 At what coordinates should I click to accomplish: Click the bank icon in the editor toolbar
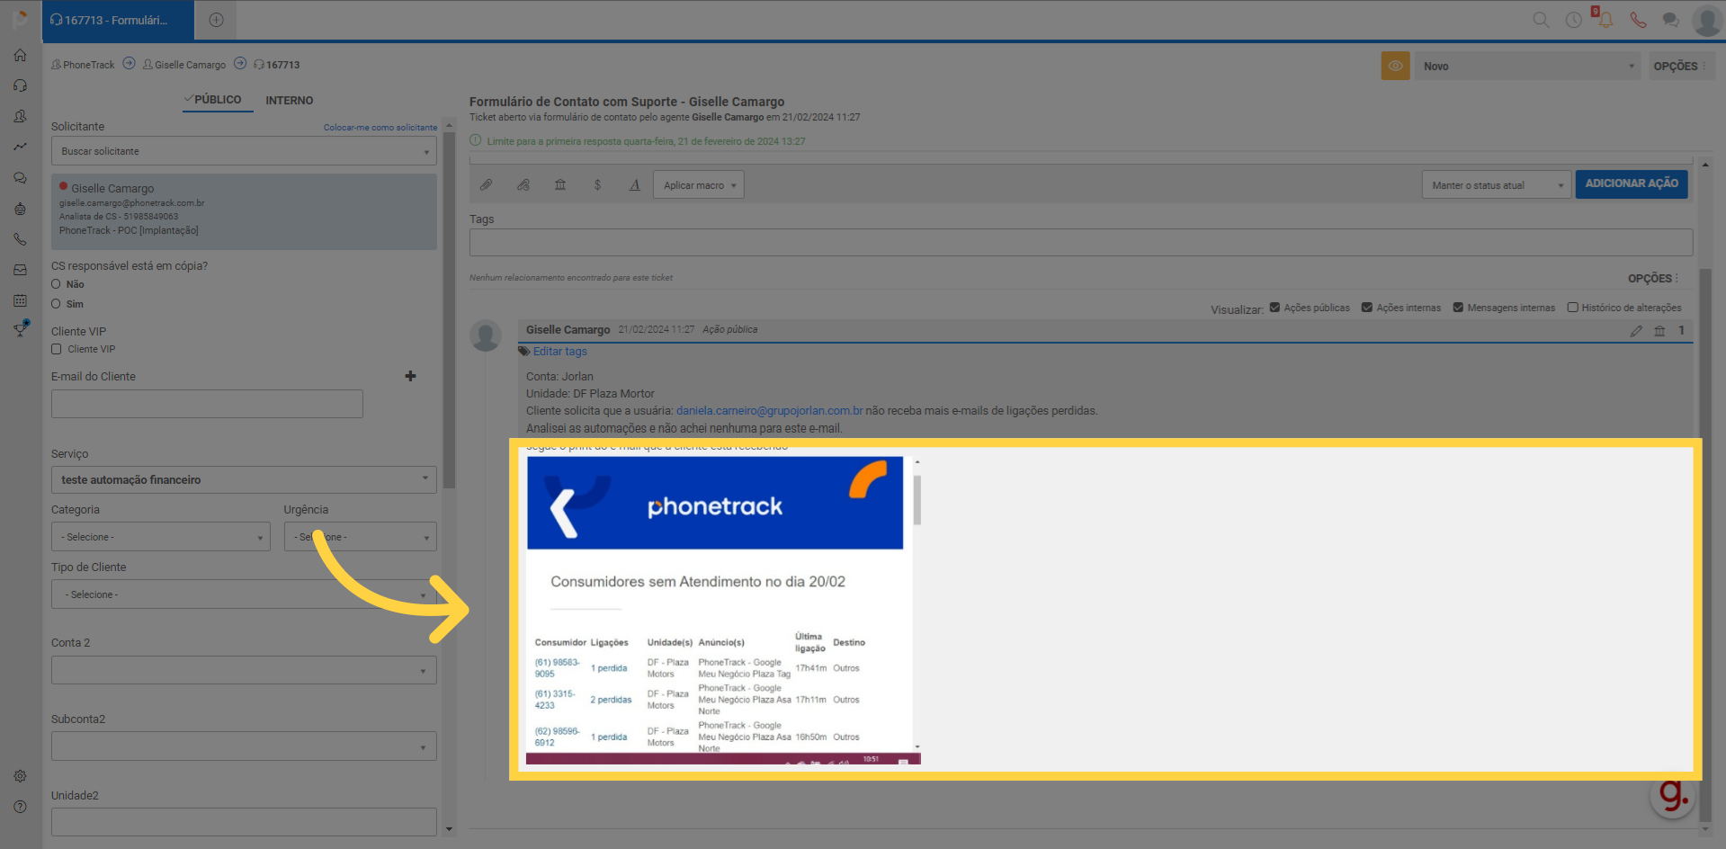click(560, 184)
